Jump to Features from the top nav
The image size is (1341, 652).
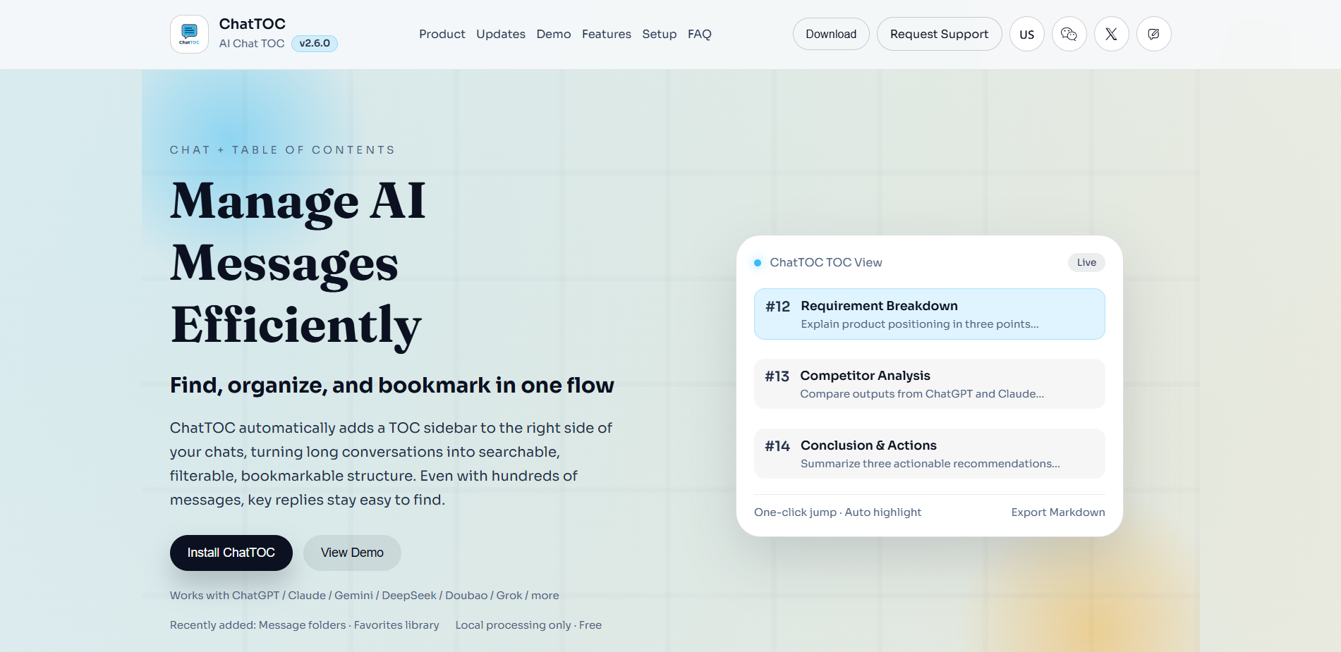click(607, 34)
